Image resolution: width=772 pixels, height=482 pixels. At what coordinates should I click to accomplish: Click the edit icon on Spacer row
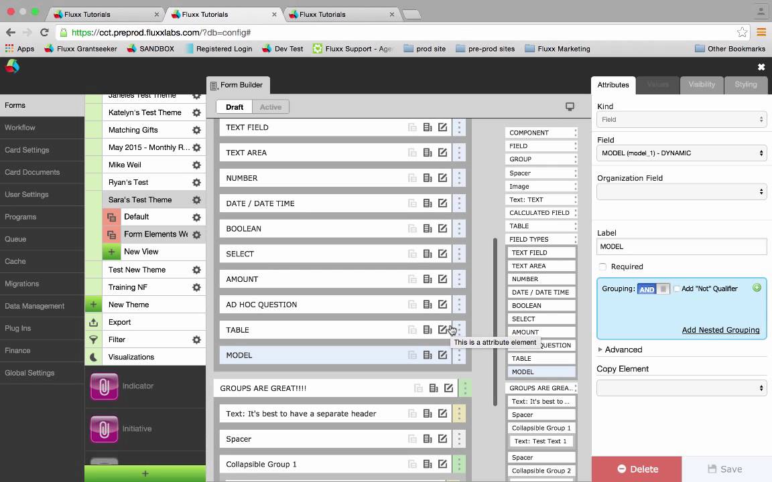click(x=442, y=438)
